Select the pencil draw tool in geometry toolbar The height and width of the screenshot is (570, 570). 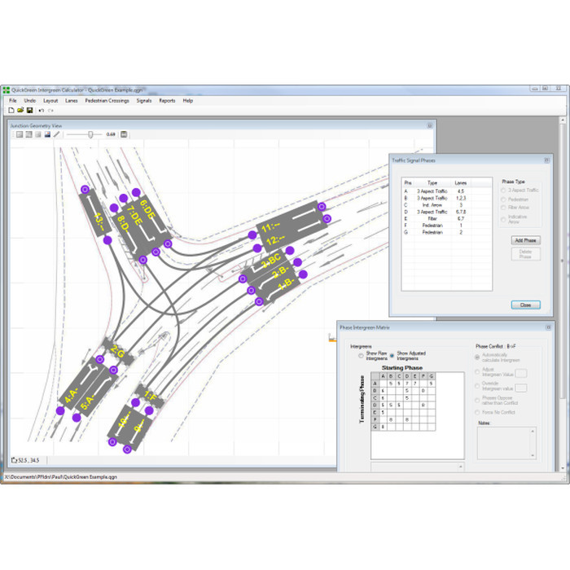tap(57, 134)
